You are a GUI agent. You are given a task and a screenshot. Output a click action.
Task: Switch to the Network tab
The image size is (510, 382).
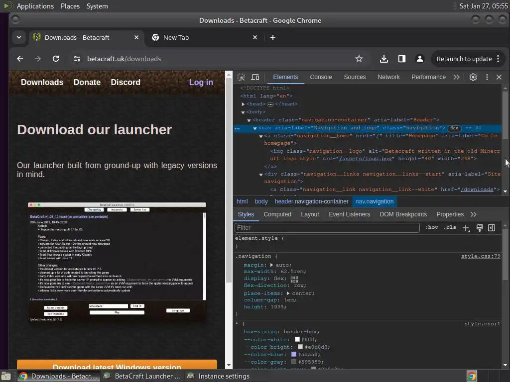(388, 77)
